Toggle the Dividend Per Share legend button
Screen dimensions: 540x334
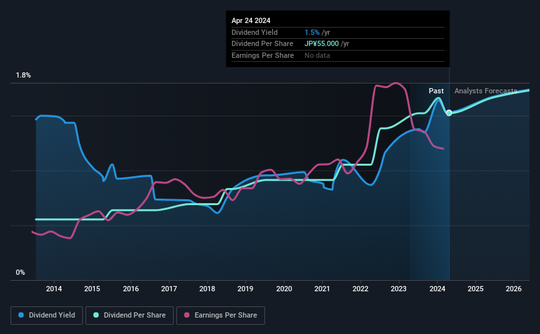(130, 315)
